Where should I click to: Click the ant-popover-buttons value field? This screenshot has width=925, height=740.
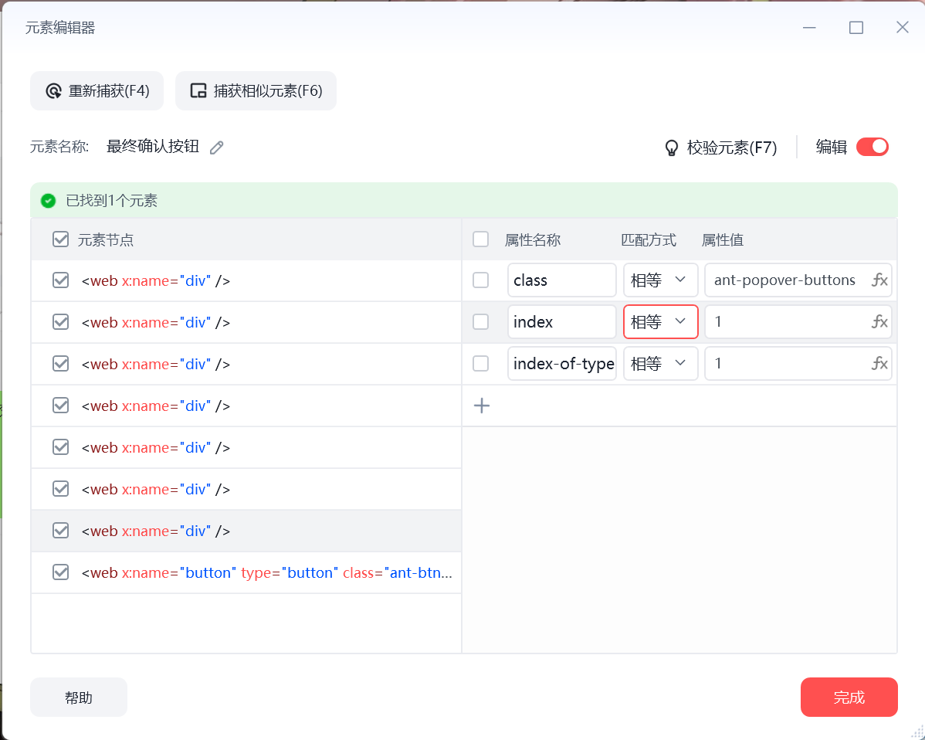point(785,280)
